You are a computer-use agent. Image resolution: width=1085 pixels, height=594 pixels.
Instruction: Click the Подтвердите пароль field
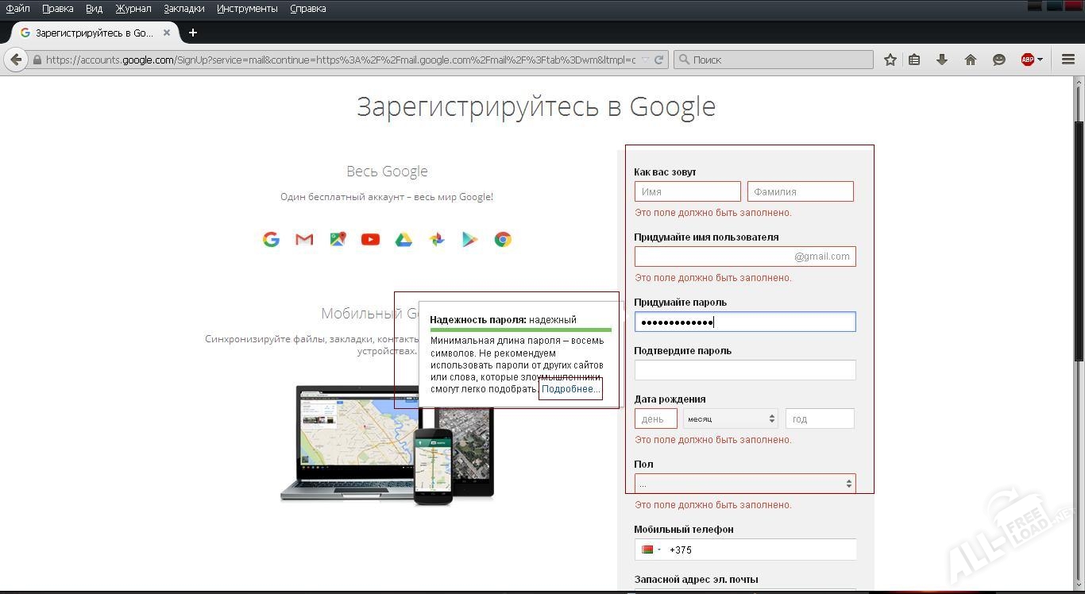point(744,370)
